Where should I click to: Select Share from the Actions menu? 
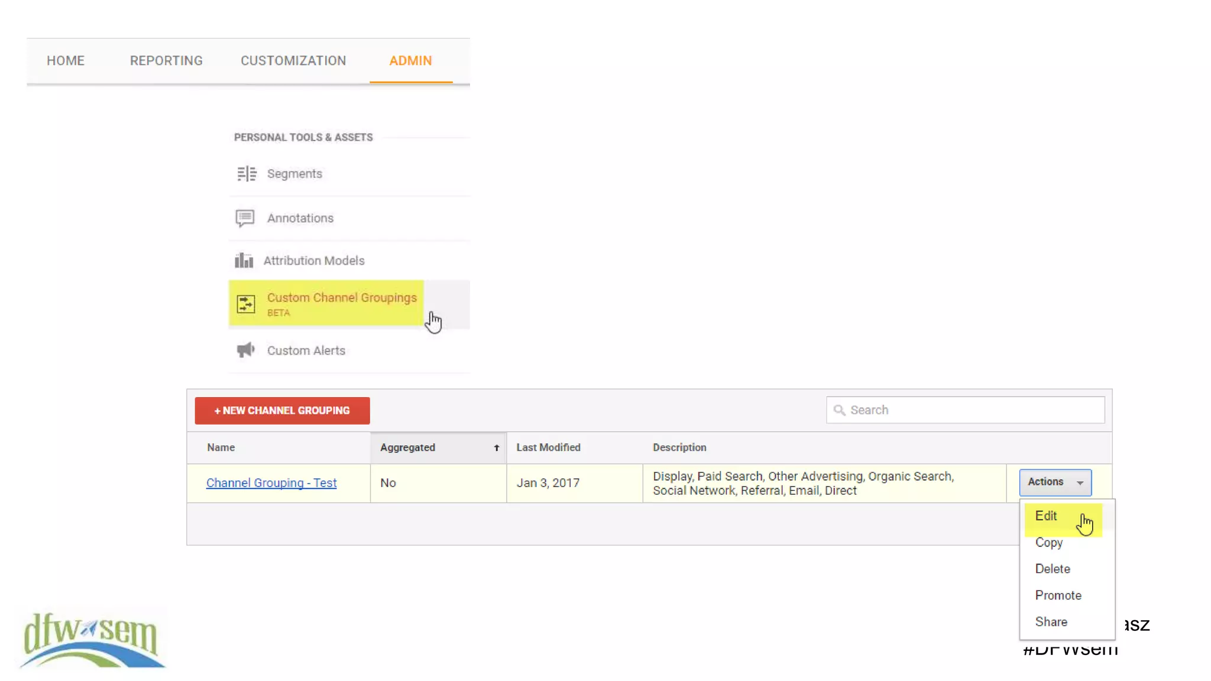1051,622
